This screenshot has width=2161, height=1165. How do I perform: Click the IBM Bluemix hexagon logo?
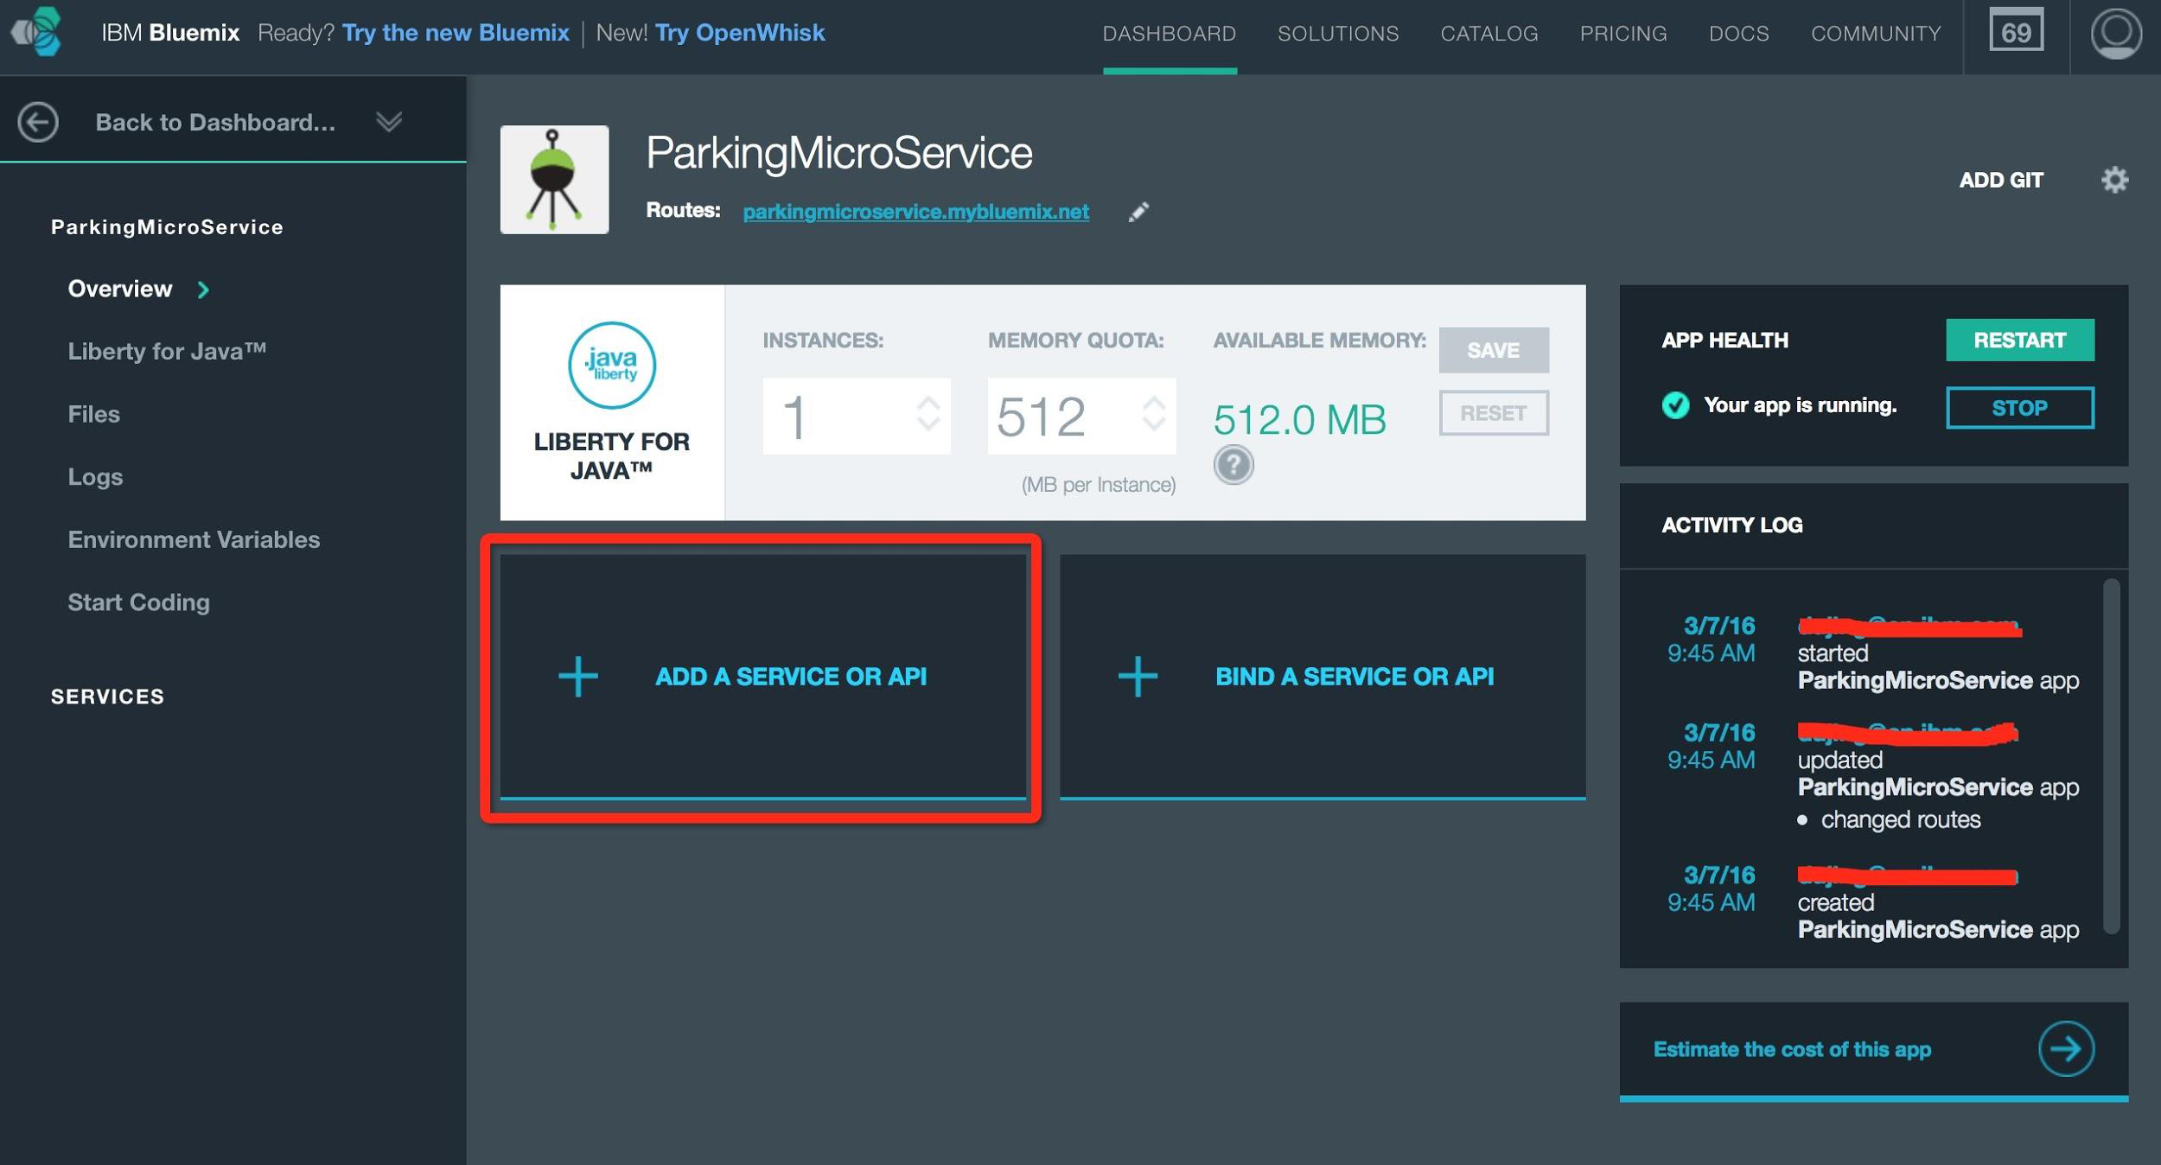click(36, 31)
